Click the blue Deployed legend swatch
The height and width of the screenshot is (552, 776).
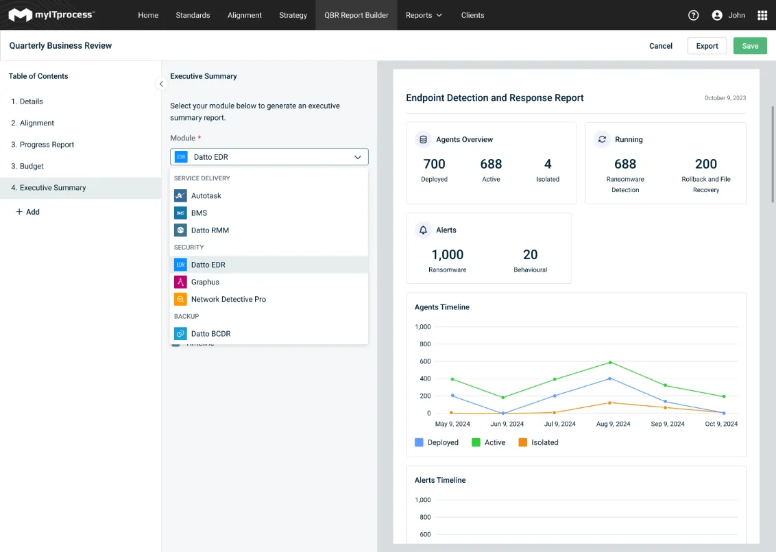(419, 442)
